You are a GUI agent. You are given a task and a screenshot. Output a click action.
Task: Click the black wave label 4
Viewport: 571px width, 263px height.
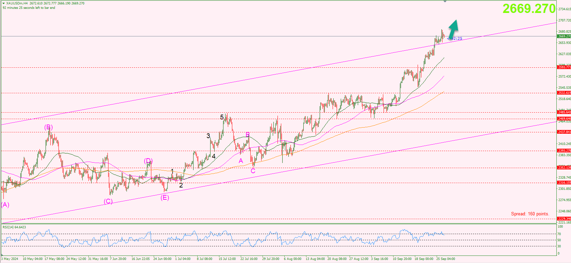214,157
